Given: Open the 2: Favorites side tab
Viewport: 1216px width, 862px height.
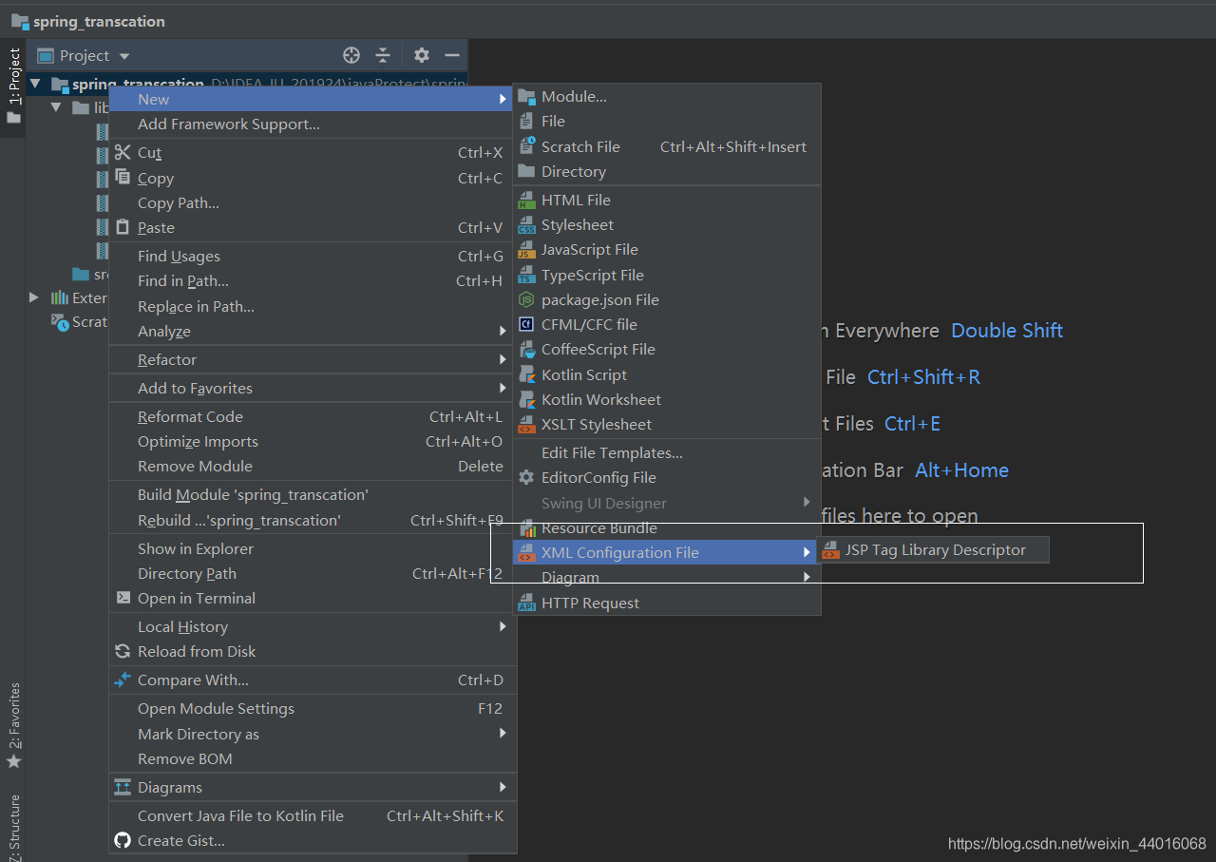Looking at the screenshot, I should [x=13, y=726].
